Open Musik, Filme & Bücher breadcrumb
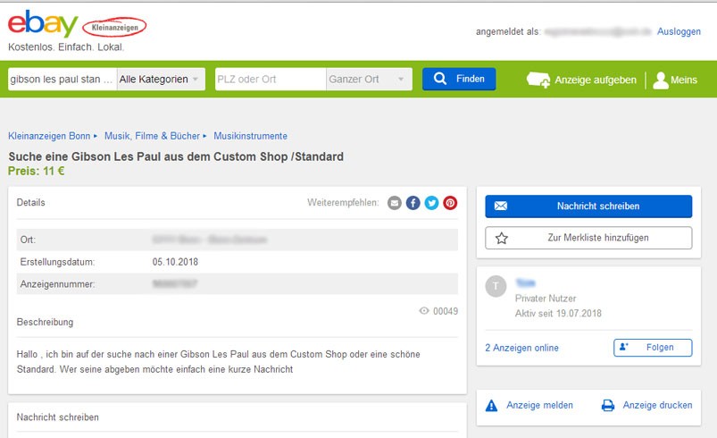Screen dimensions: 717x438 pyautogui.click(x=152, y=136)
